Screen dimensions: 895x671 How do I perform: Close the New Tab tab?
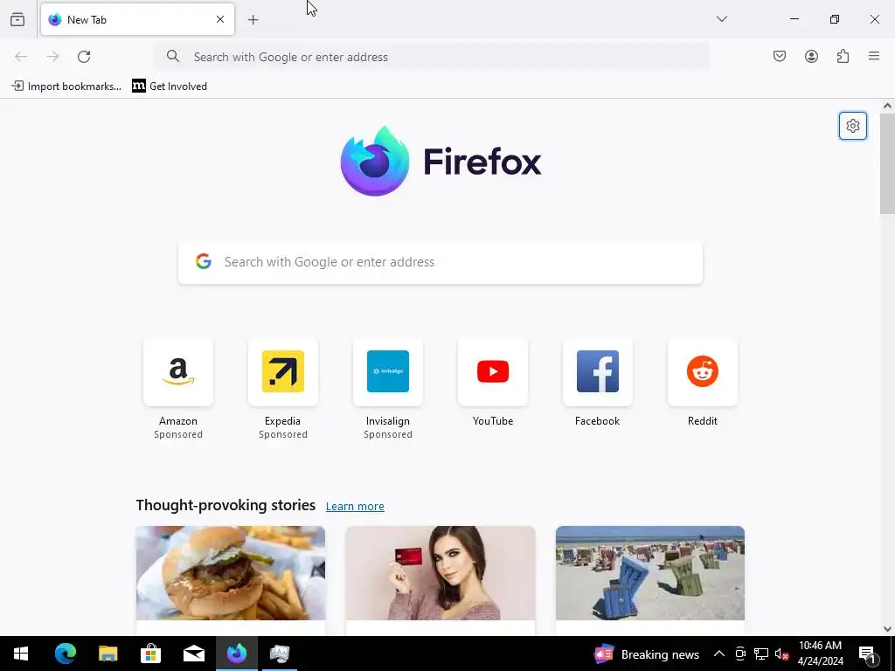pyautogui.click(x=219, y=19)
